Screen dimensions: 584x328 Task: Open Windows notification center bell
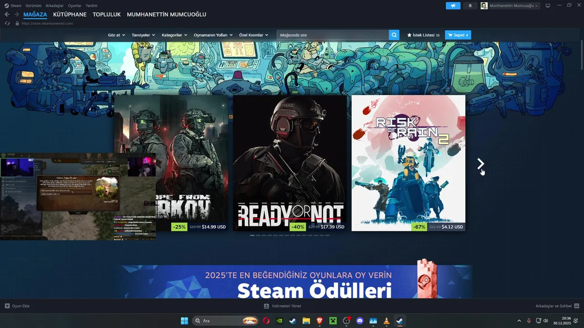click(576, 321)
